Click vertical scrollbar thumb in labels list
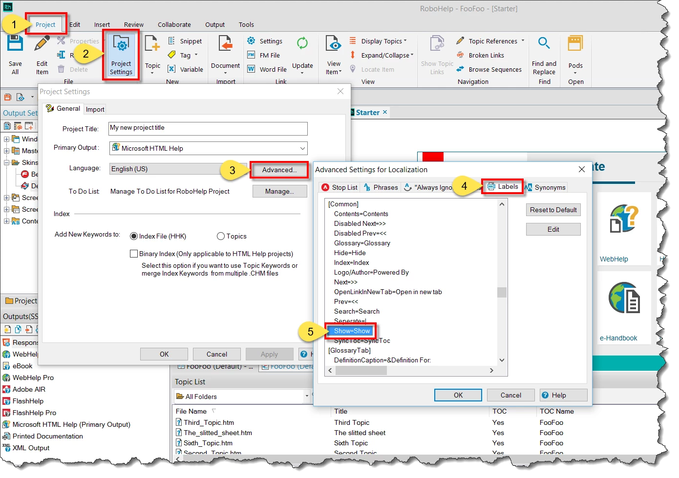Screen dimensions: 679x478 tap(502, 292)
